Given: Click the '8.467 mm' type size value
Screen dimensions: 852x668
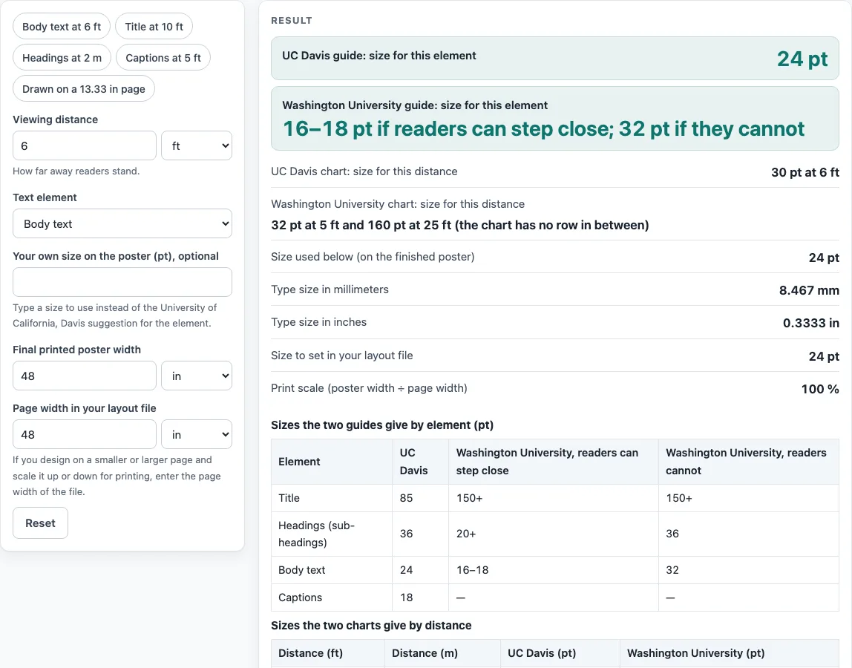Looking at the screenshot, I should click(x=809, y=290).
